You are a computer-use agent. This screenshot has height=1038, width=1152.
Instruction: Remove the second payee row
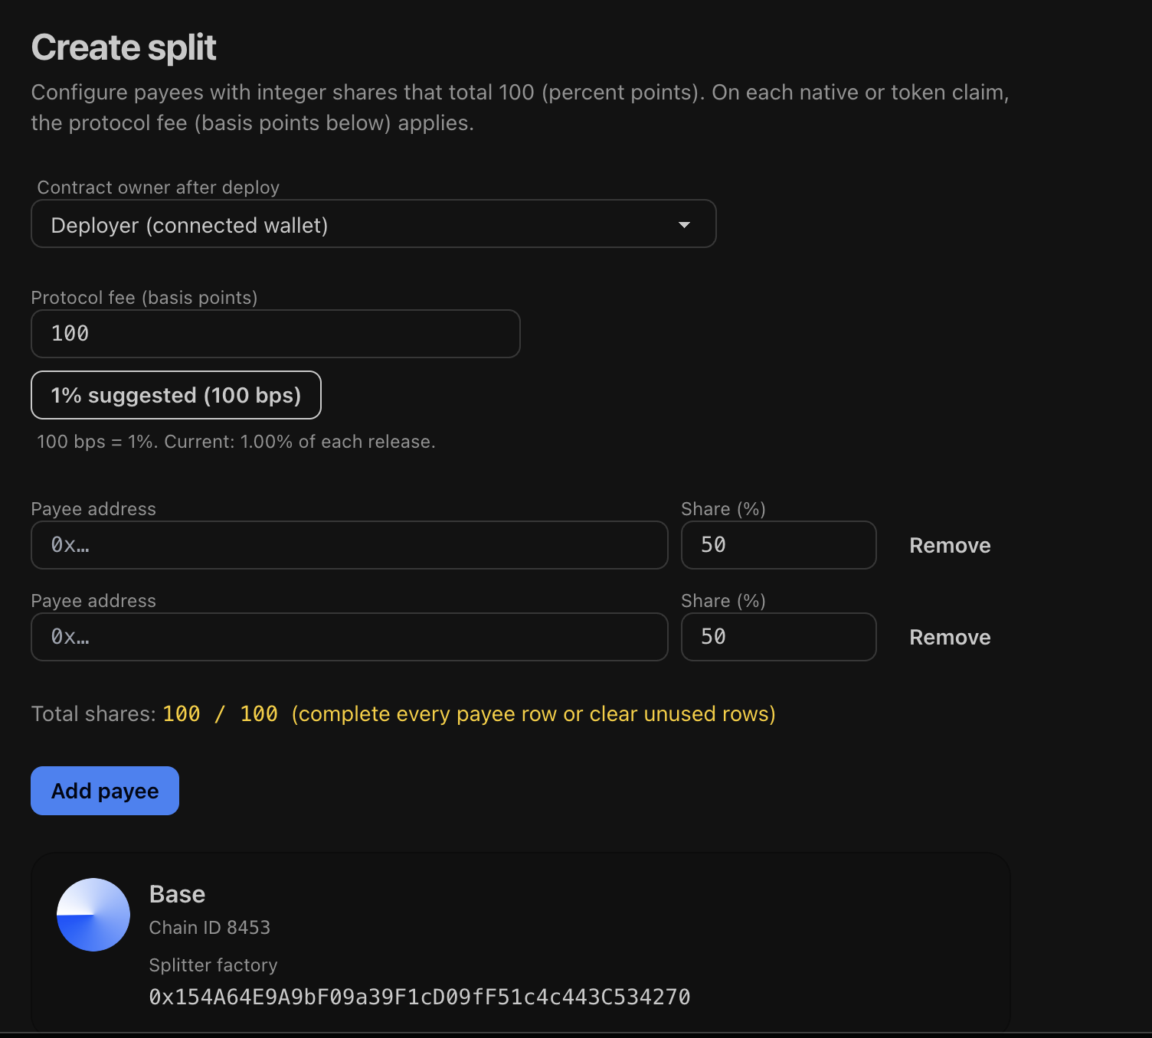tap(950, 637)
